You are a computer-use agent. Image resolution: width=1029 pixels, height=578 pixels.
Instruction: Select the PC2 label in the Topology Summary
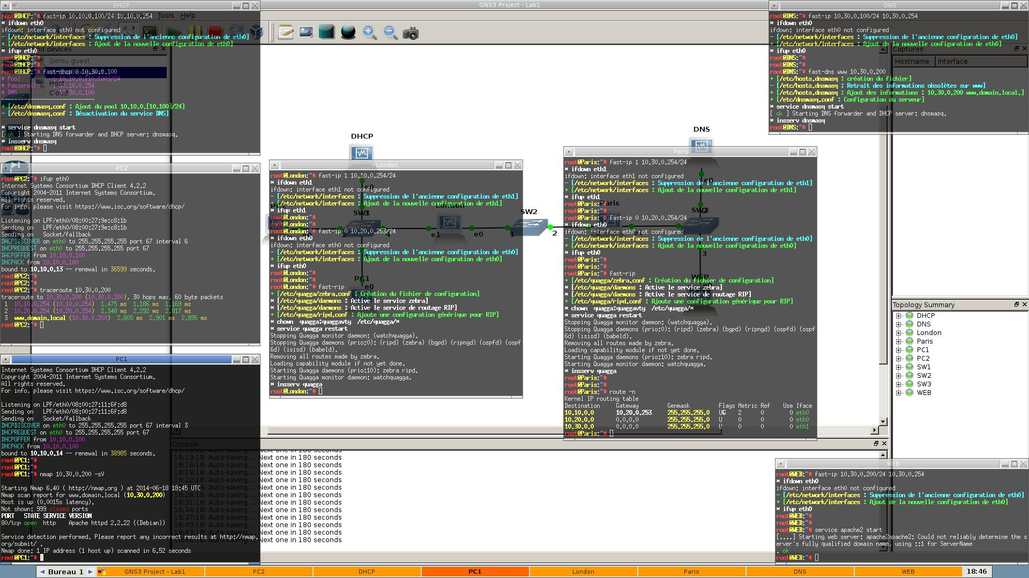point(923,359)
